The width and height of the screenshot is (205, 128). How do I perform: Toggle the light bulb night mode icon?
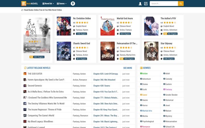[73, 3]
